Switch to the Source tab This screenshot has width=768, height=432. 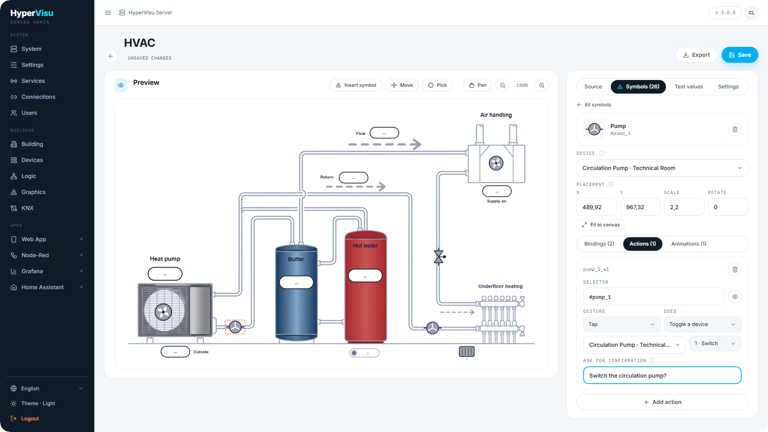pyautogui.click(x=593, y=87)
